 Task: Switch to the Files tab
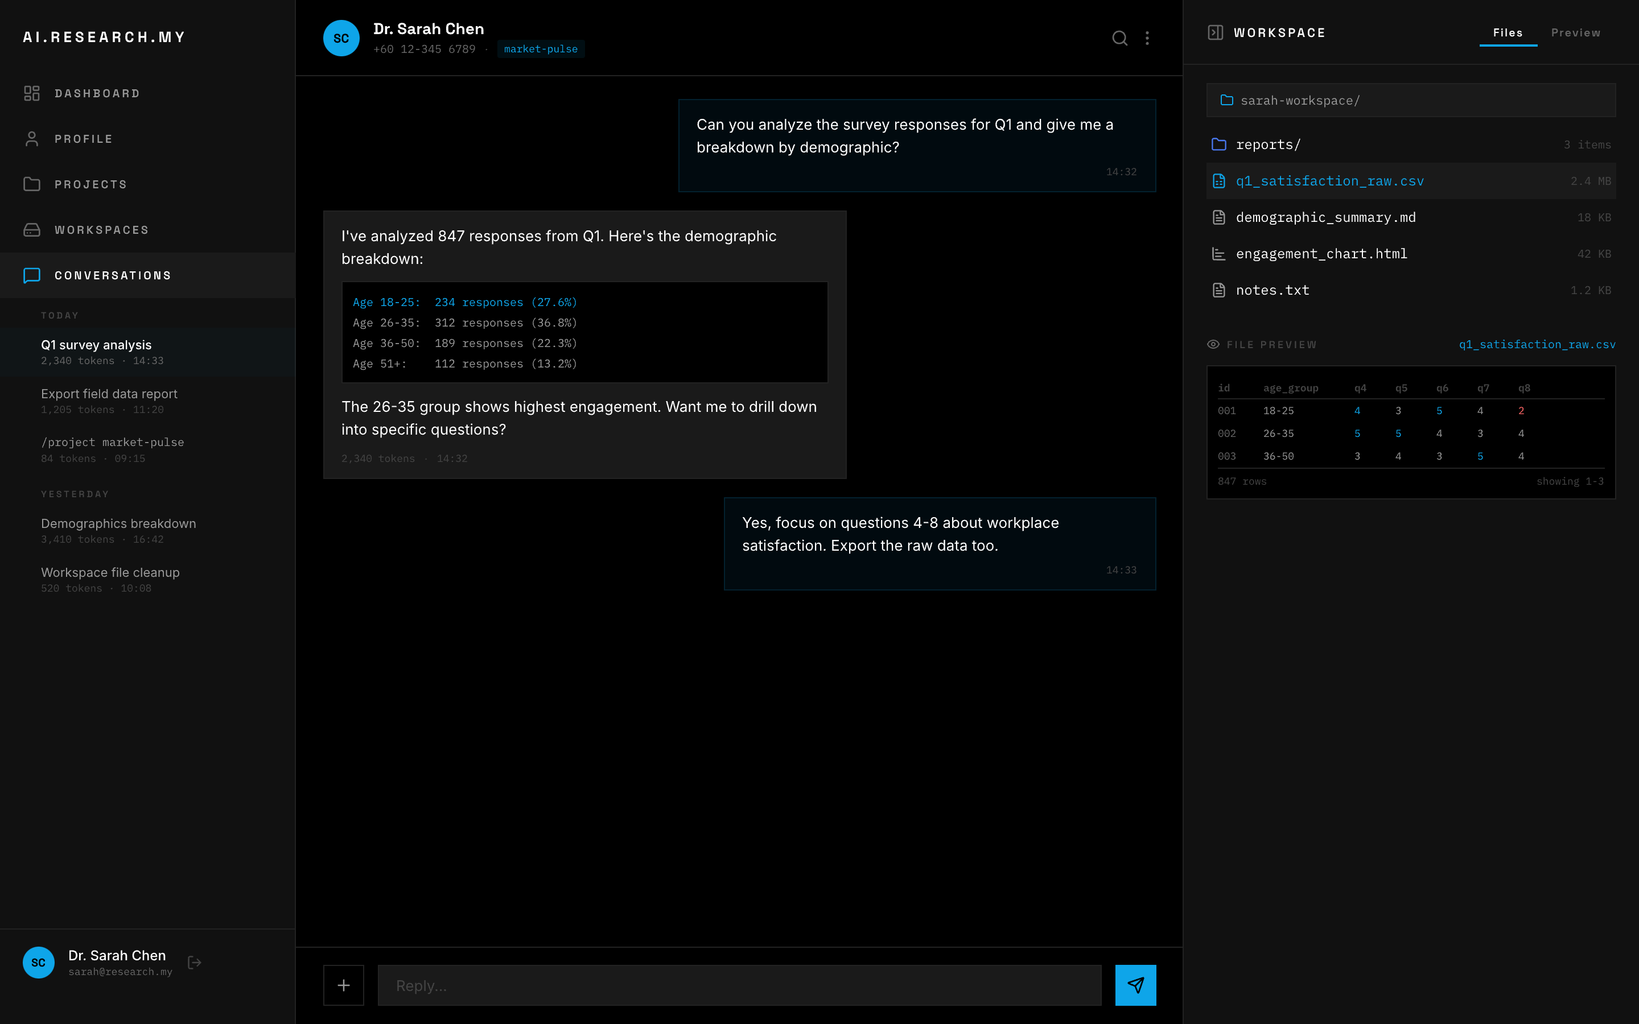click(1508, 32)
